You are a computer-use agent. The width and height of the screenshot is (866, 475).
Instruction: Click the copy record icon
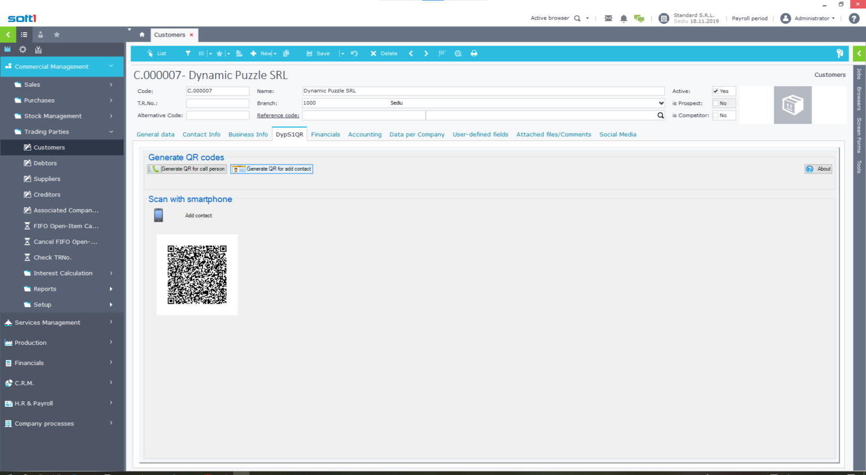click(286, 54)
